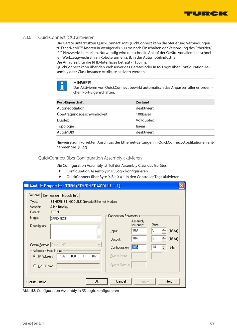Switch to the General tab
This screenshot has height=335, width=237.
coord(34,195)
